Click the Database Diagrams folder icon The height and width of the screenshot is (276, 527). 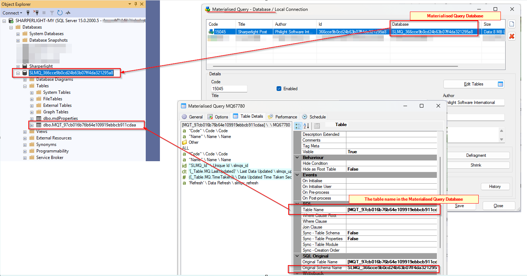[32, 79]
